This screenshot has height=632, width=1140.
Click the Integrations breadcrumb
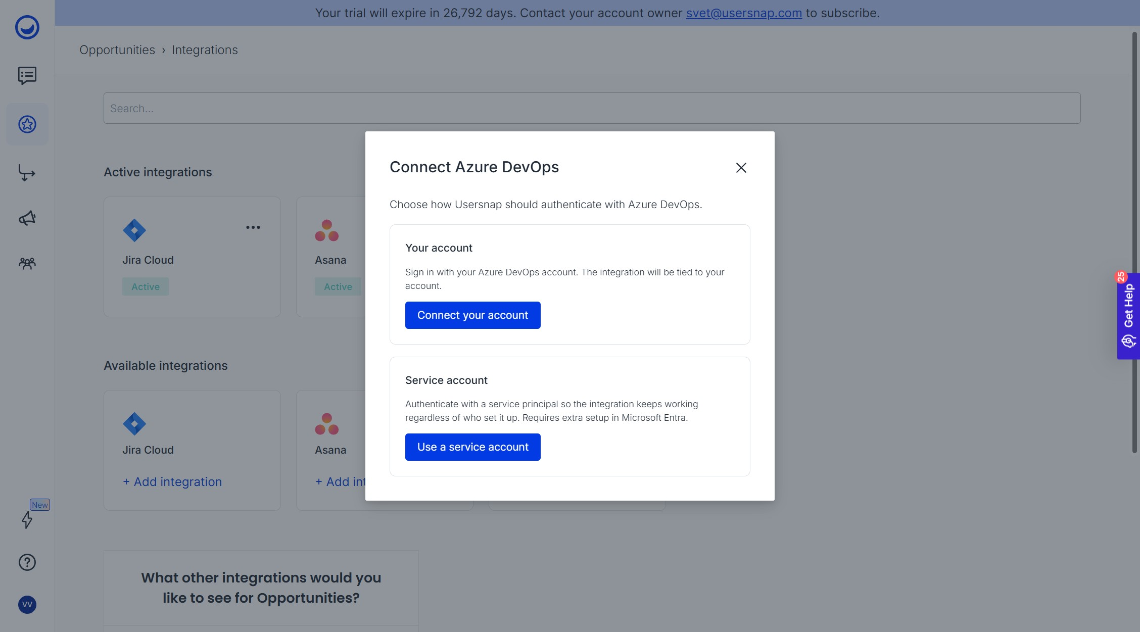[205, 50]
